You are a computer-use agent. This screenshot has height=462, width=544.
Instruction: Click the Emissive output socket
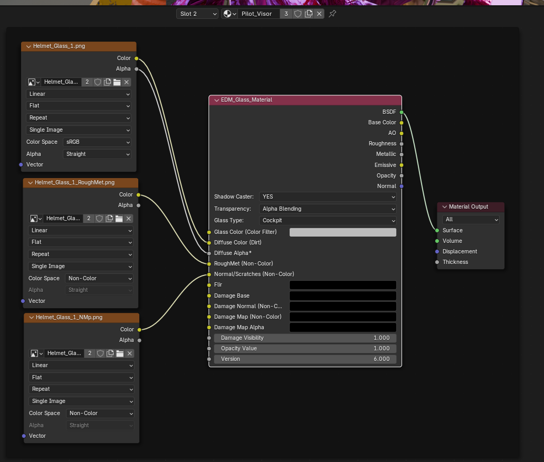(402, 165)
